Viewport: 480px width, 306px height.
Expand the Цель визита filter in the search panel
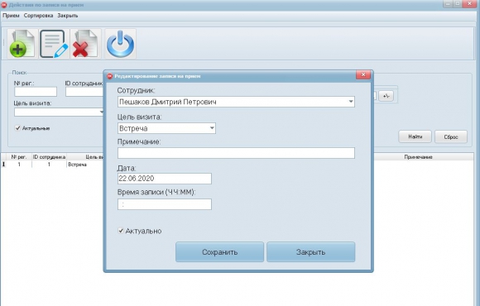(102, 112)
